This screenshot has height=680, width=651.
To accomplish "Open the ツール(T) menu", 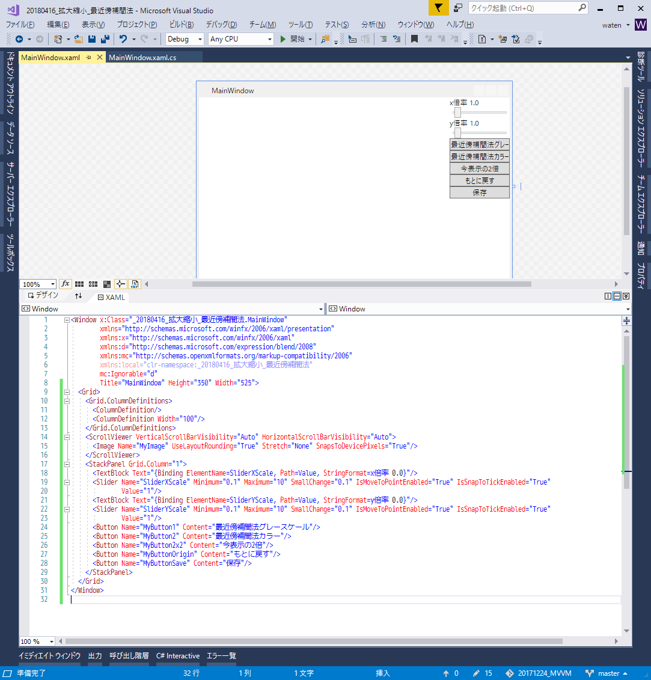I will pos(301,25).
